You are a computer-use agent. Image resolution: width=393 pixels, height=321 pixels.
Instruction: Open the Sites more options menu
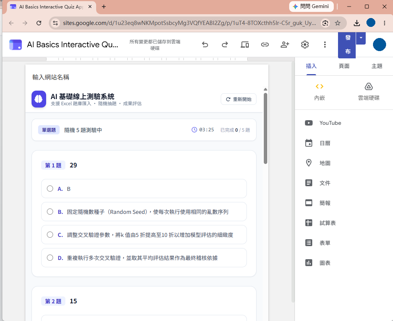325,45
